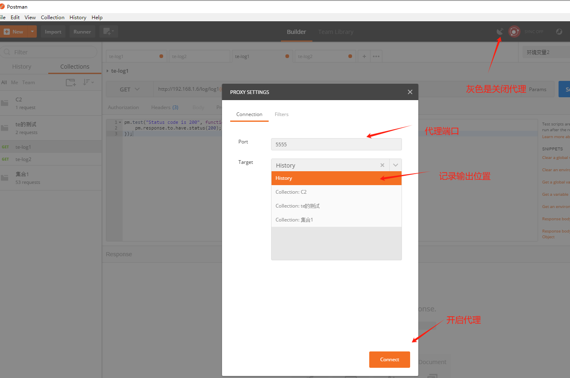Open the GET method dropdown

pos(130,89)
